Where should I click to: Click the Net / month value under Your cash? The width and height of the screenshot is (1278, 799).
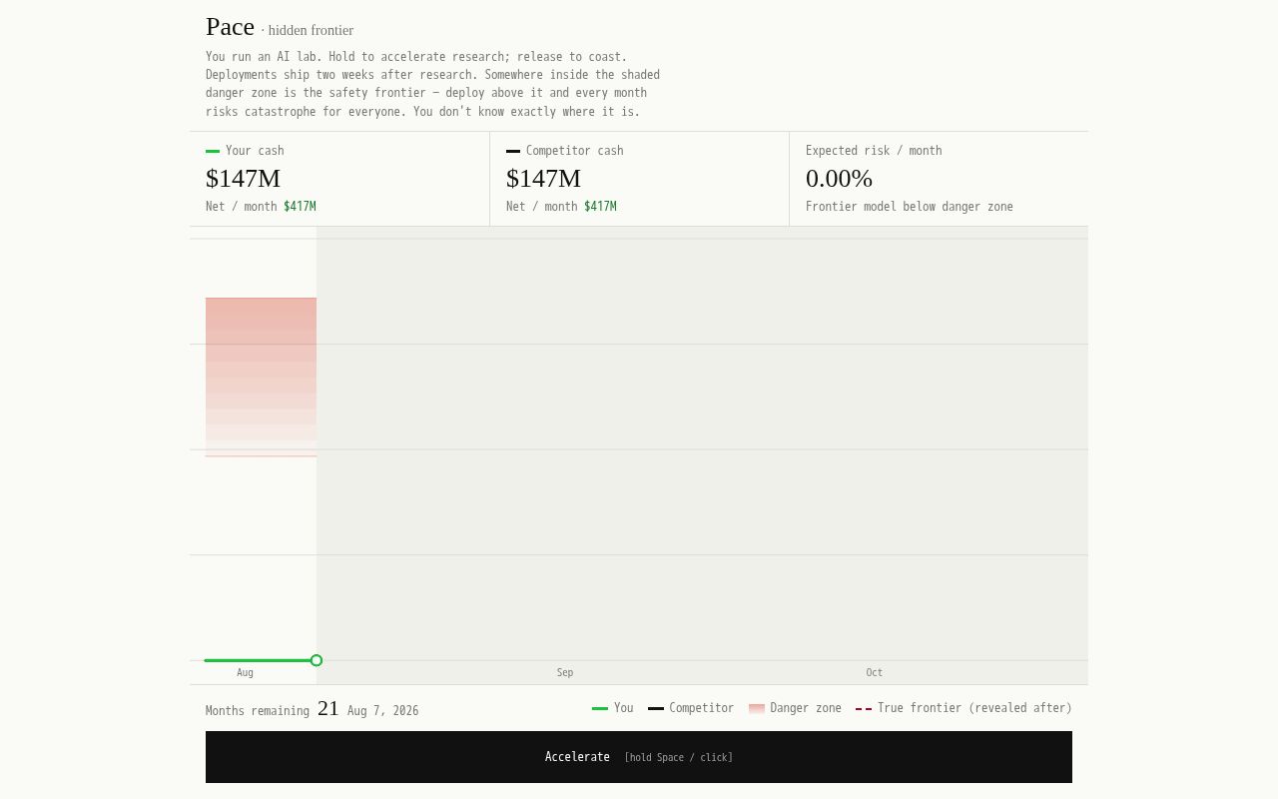pos(300,207)
